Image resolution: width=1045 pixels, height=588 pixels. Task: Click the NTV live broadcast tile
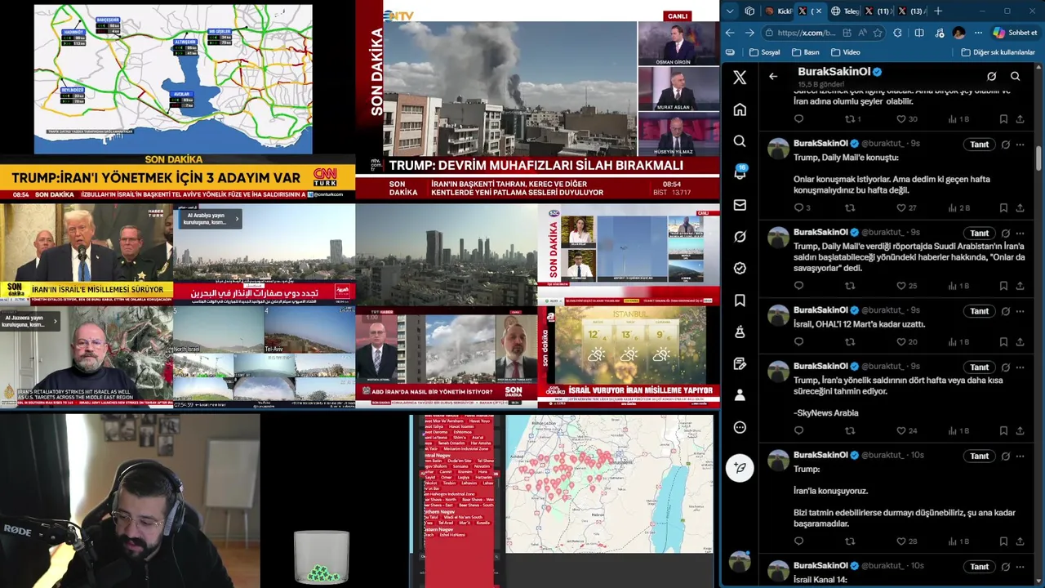tap(537, 100)
